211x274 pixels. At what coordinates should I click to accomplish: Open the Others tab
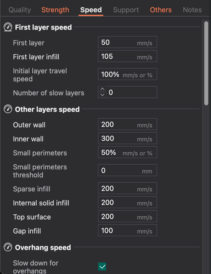pos(161,10)
